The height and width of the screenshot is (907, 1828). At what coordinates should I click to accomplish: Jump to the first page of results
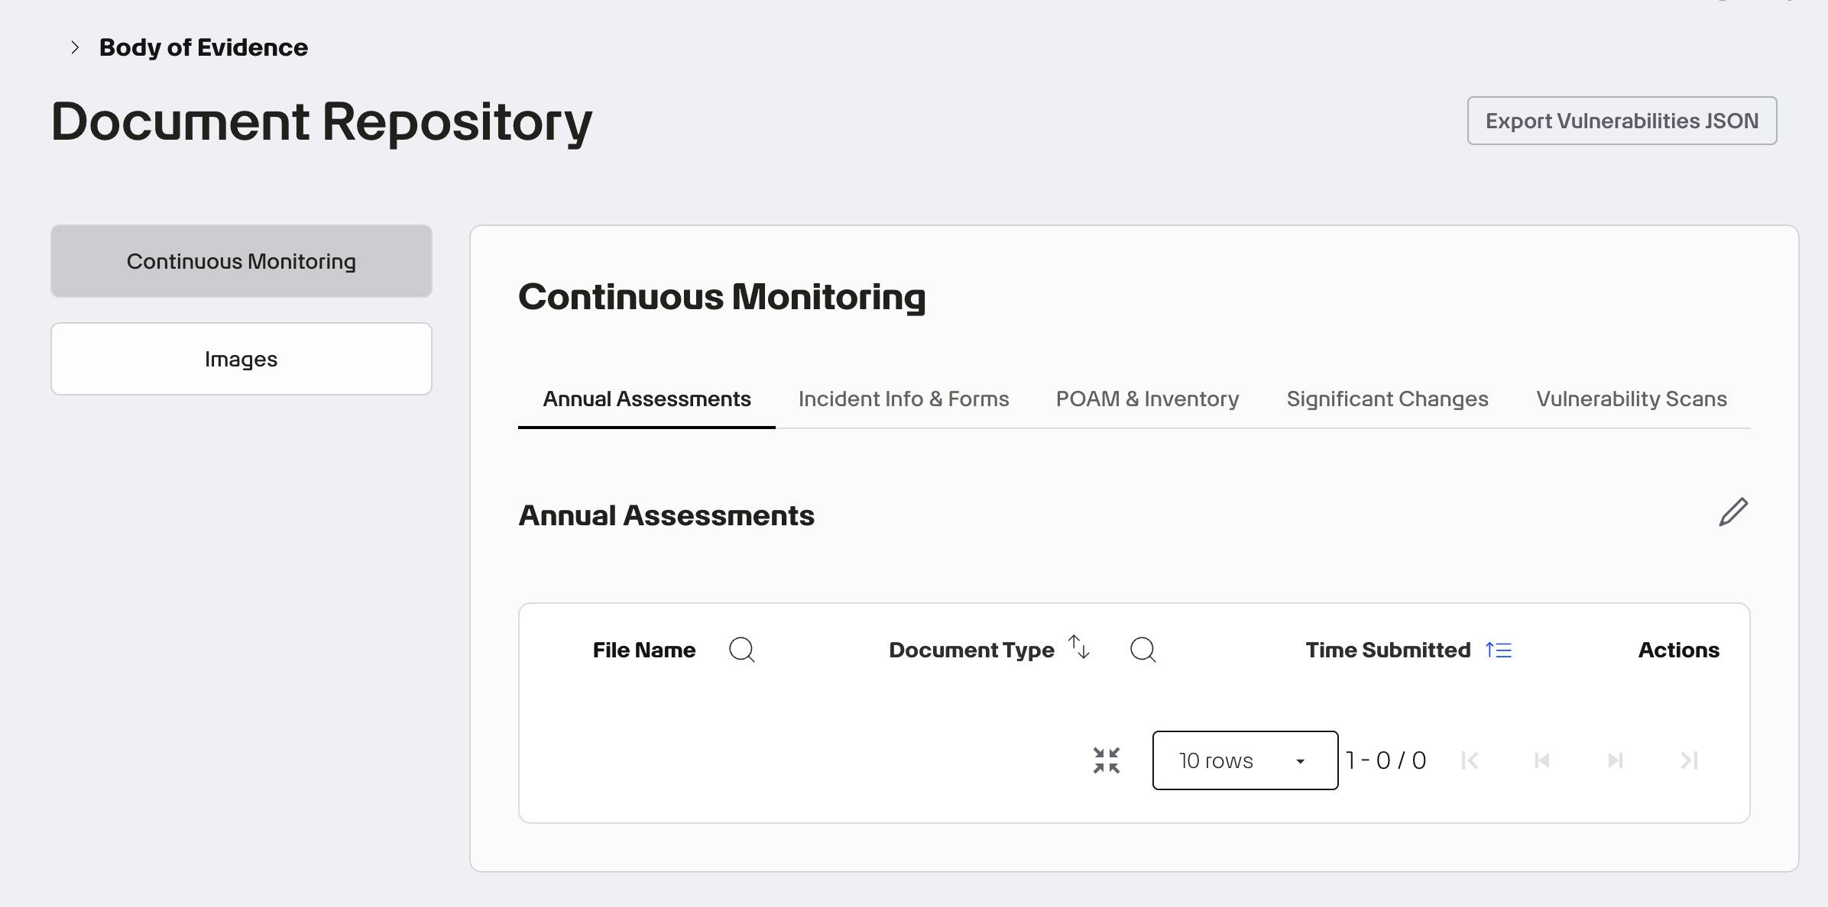point(1470,760)
